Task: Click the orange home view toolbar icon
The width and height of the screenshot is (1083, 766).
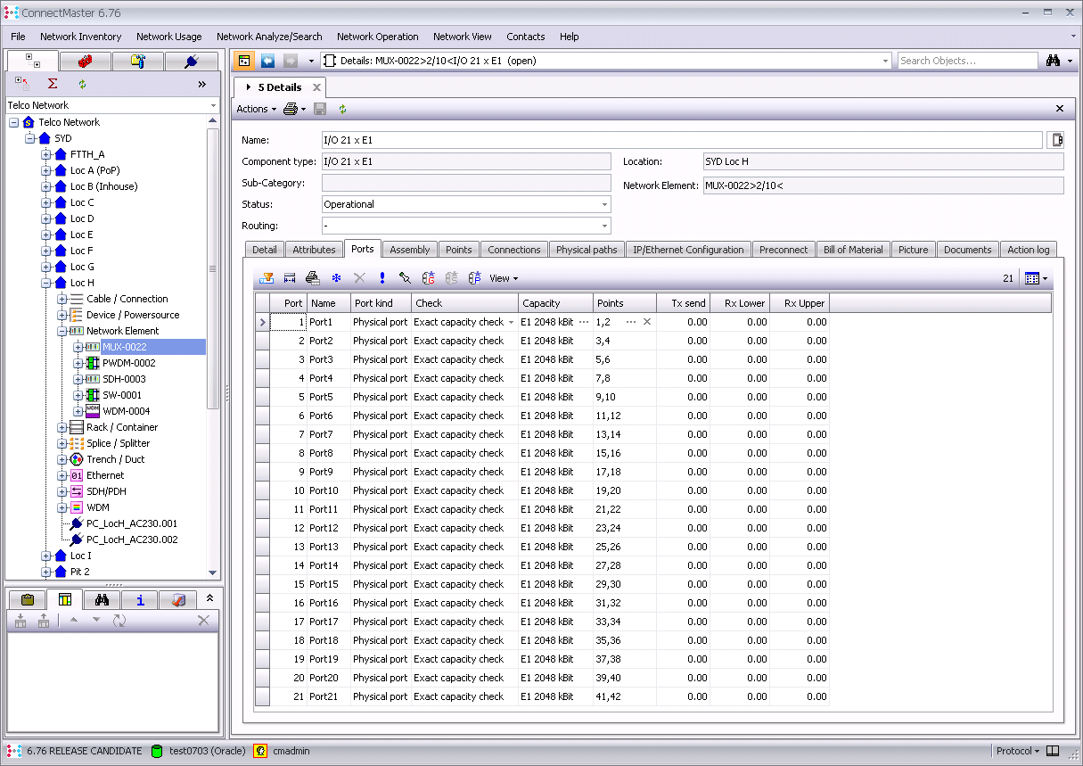Action: (244, 61)
